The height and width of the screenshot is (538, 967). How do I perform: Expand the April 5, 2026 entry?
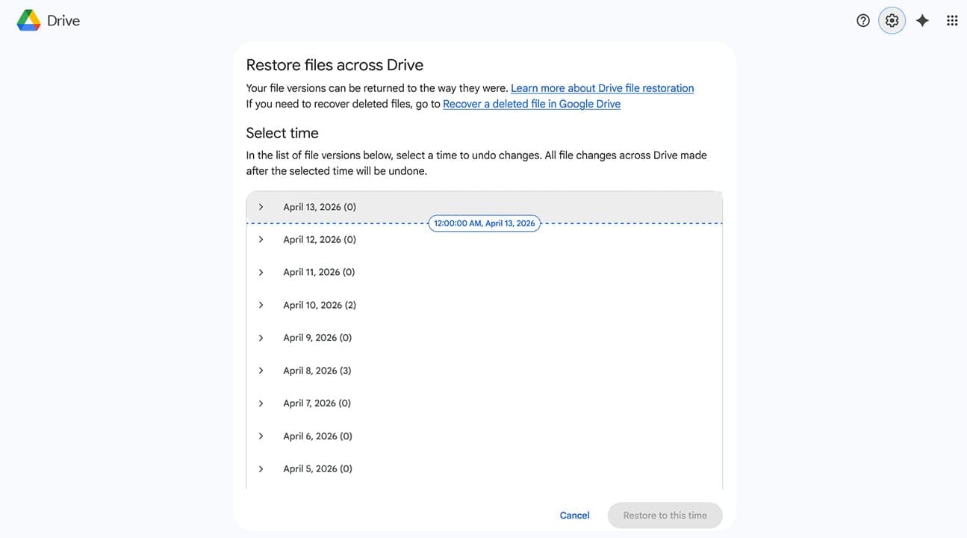click(x=261, y=468)
